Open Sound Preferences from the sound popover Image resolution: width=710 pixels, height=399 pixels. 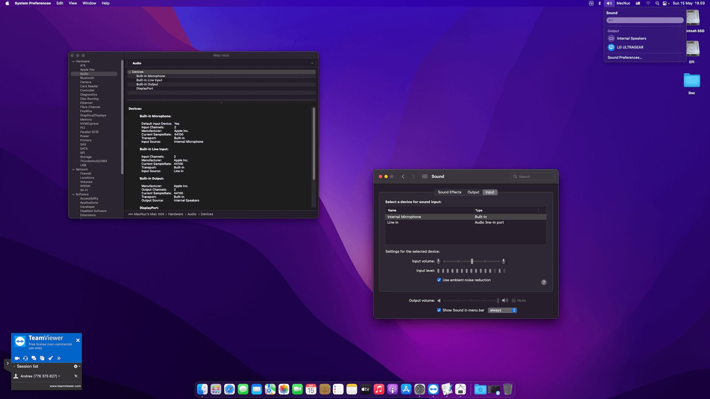click(x=625, y=57)
